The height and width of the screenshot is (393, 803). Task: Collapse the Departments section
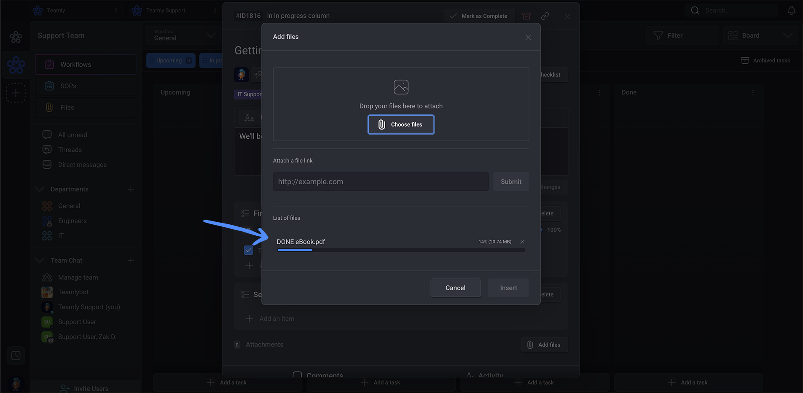click(x=40, y=189)
